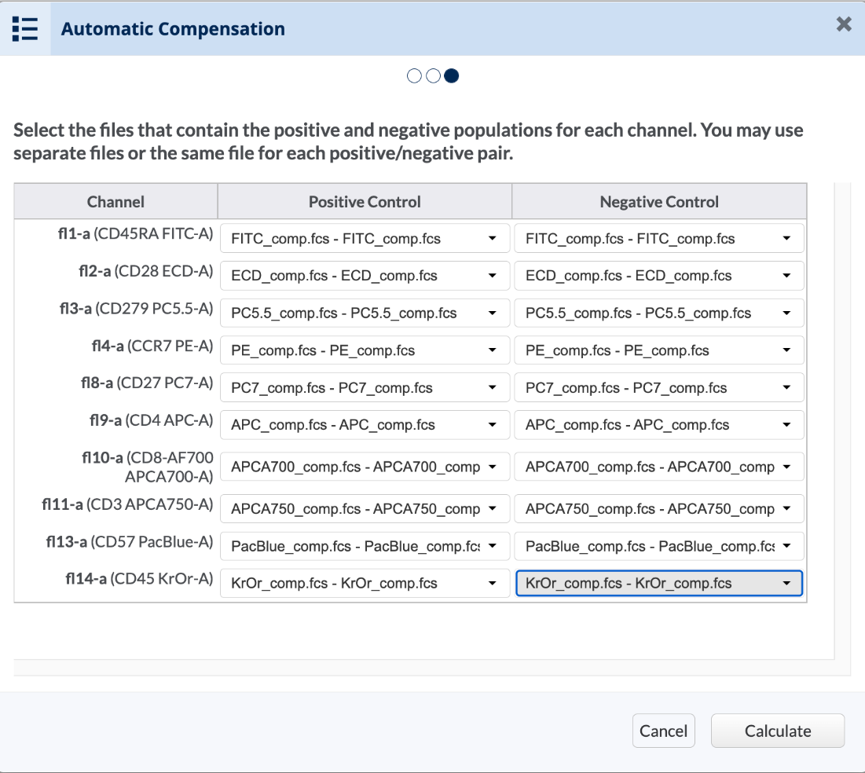
Task: Close the Automatic Compensation dialog
Action: point(844,24)
